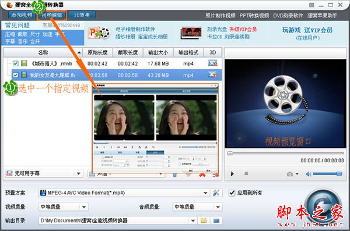Image resolution: width=350 pixels, height=231 pixels.
Task: Expand the 预置方案 preset dropdown
Action: tap(205, 193)
